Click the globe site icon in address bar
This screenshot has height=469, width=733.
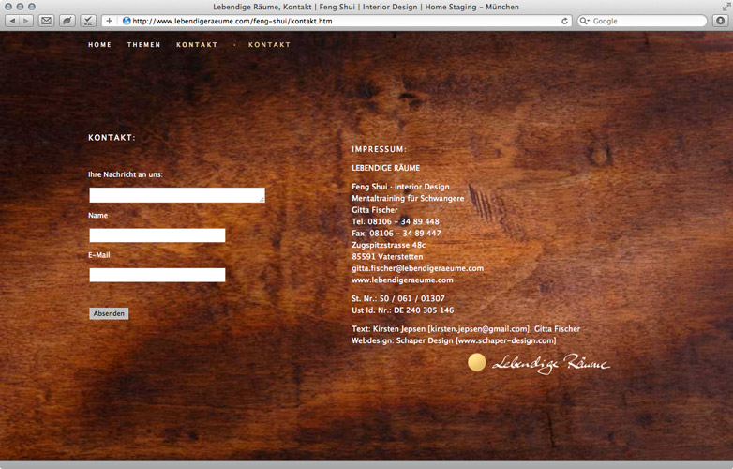127,21
